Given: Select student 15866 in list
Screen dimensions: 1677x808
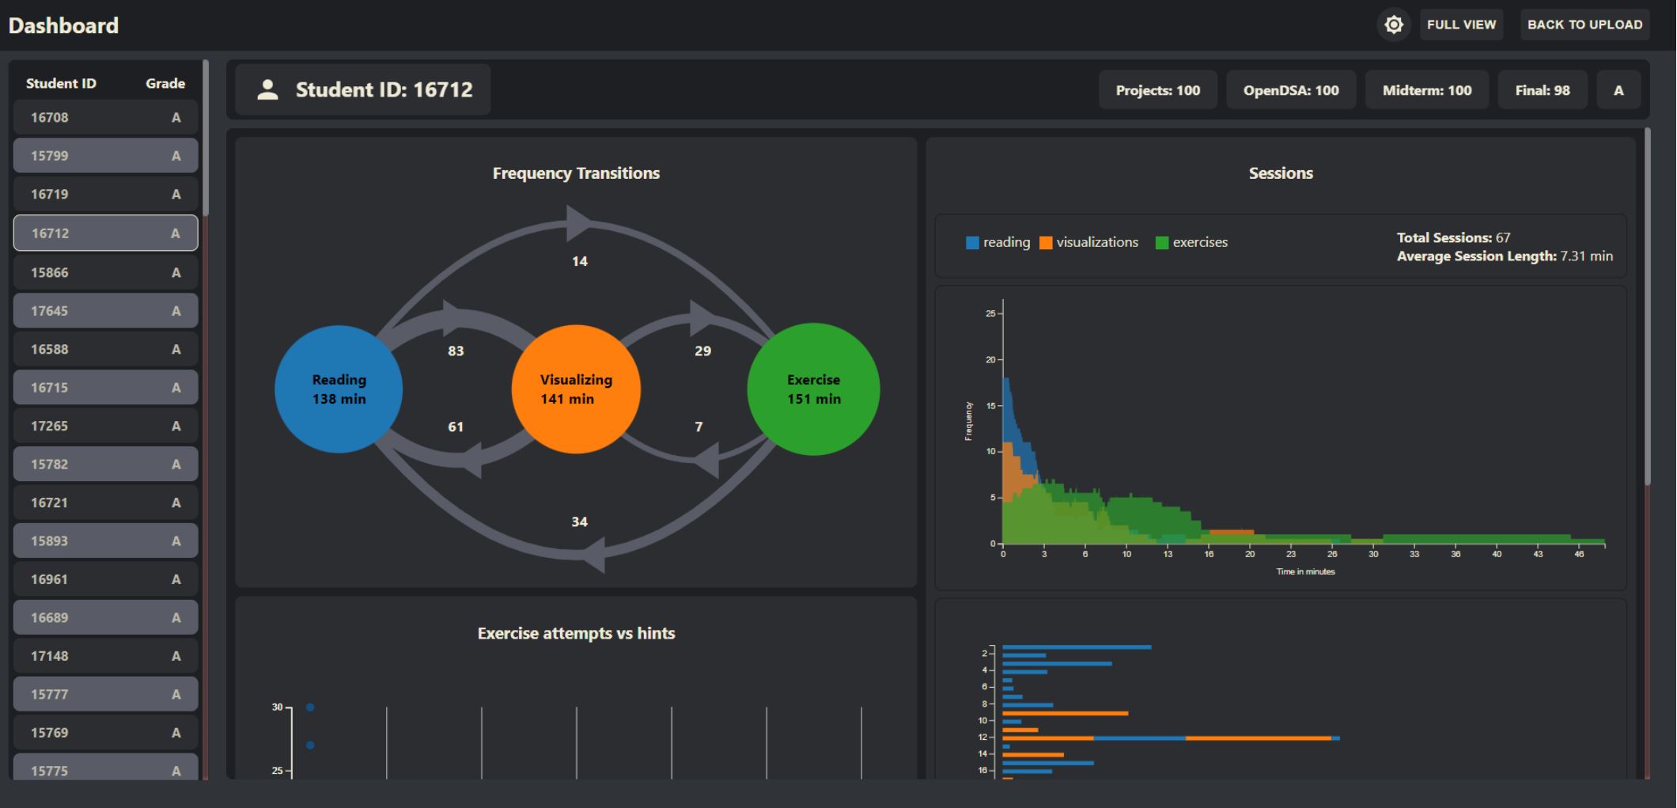Looking at the screenshot, I should (x=105, y=272).
